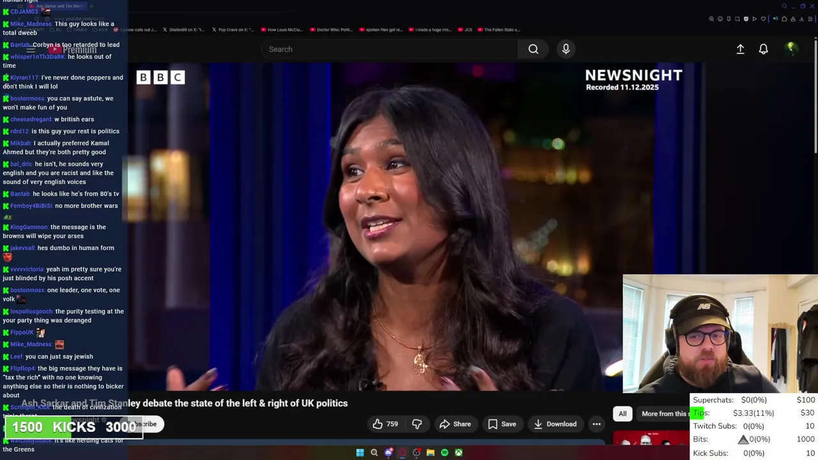
Task: Like the video with 759 likes
Action: pos(385,424)
